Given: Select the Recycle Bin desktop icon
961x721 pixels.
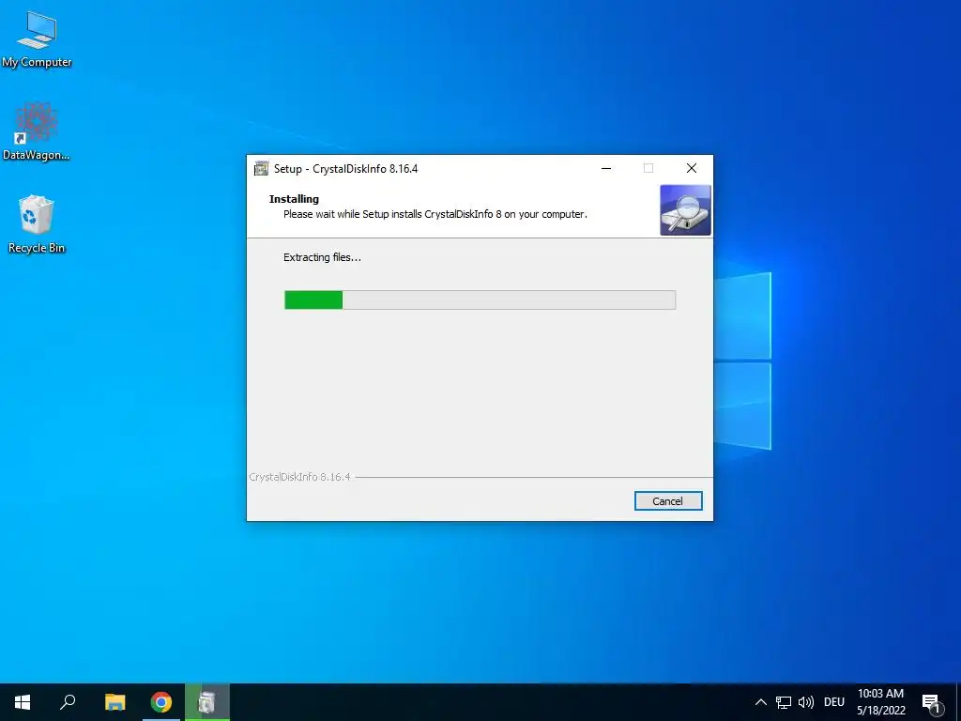Looking at the screenshot, I should coord(37,224).
